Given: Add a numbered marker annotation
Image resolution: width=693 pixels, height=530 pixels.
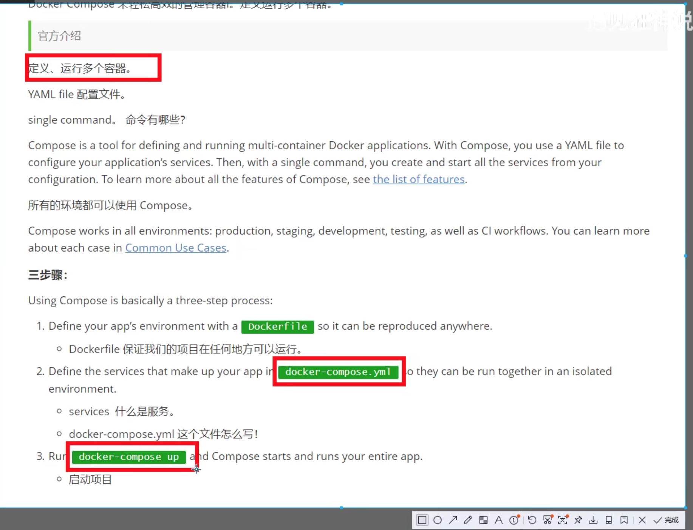Looking at the screenshot, I should pyautogui.click(x=514, y=520).
